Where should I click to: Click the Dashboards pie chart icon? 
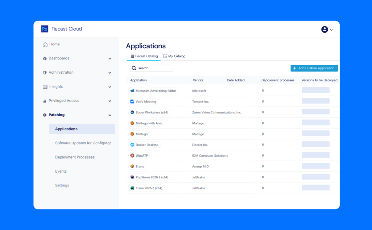tap(45, 58)
